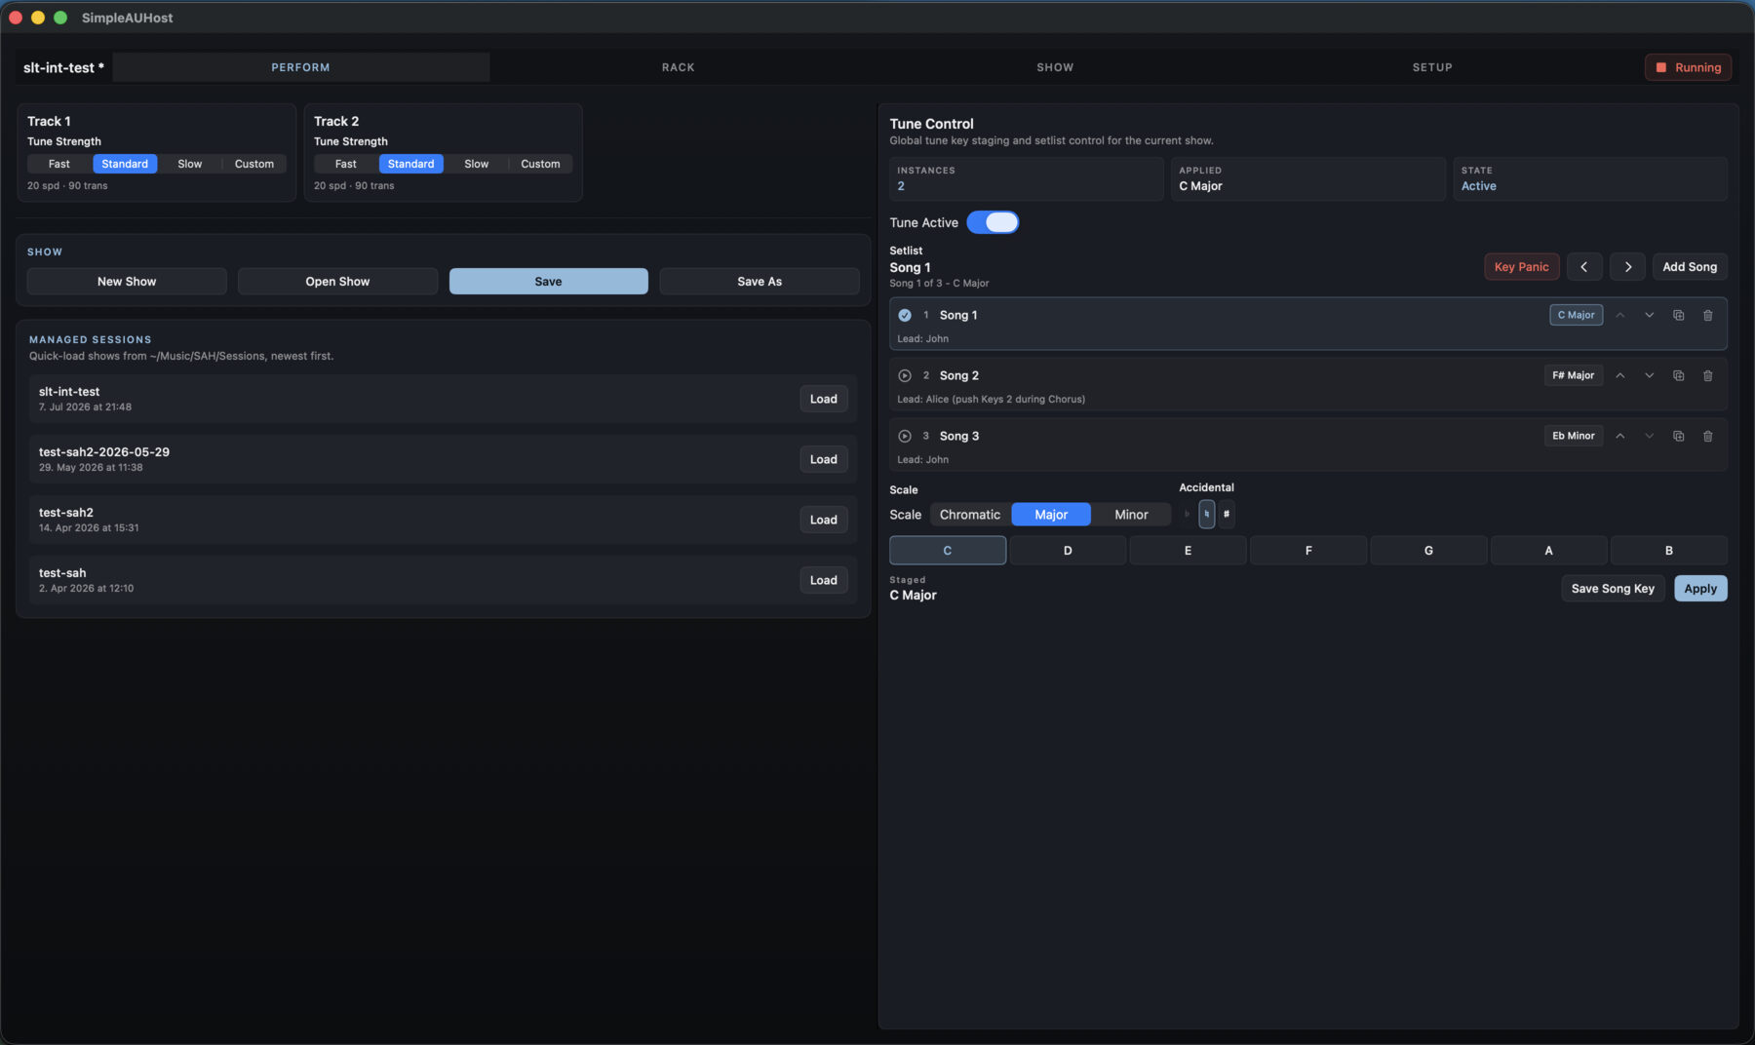Move Song 2 down with the chevron
Image resolution: width=1755 pixels, height=1045 pixels.
pyautogui.click(x=1649, y=375)
